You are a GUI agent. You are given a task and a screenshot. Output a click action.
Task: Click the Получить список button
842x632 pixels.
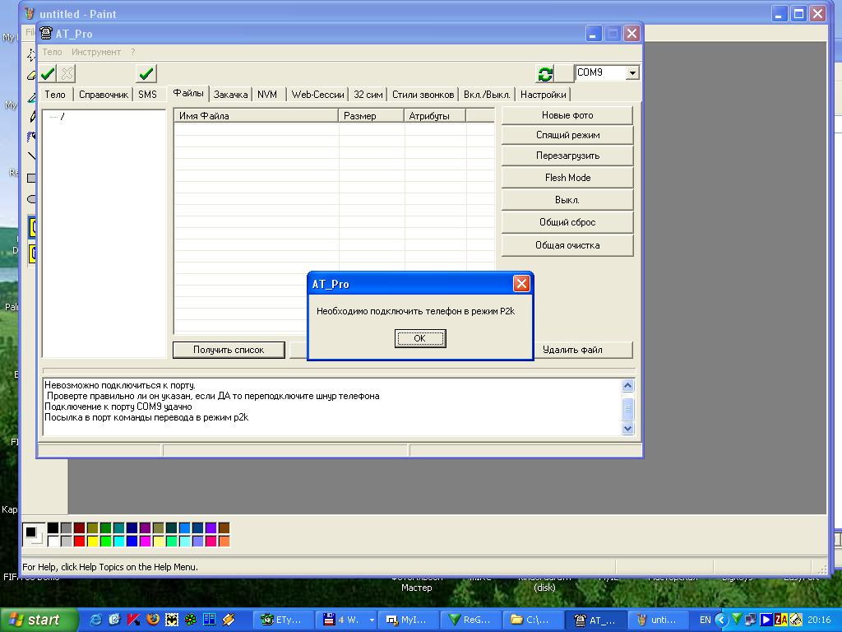pos(229,350)
